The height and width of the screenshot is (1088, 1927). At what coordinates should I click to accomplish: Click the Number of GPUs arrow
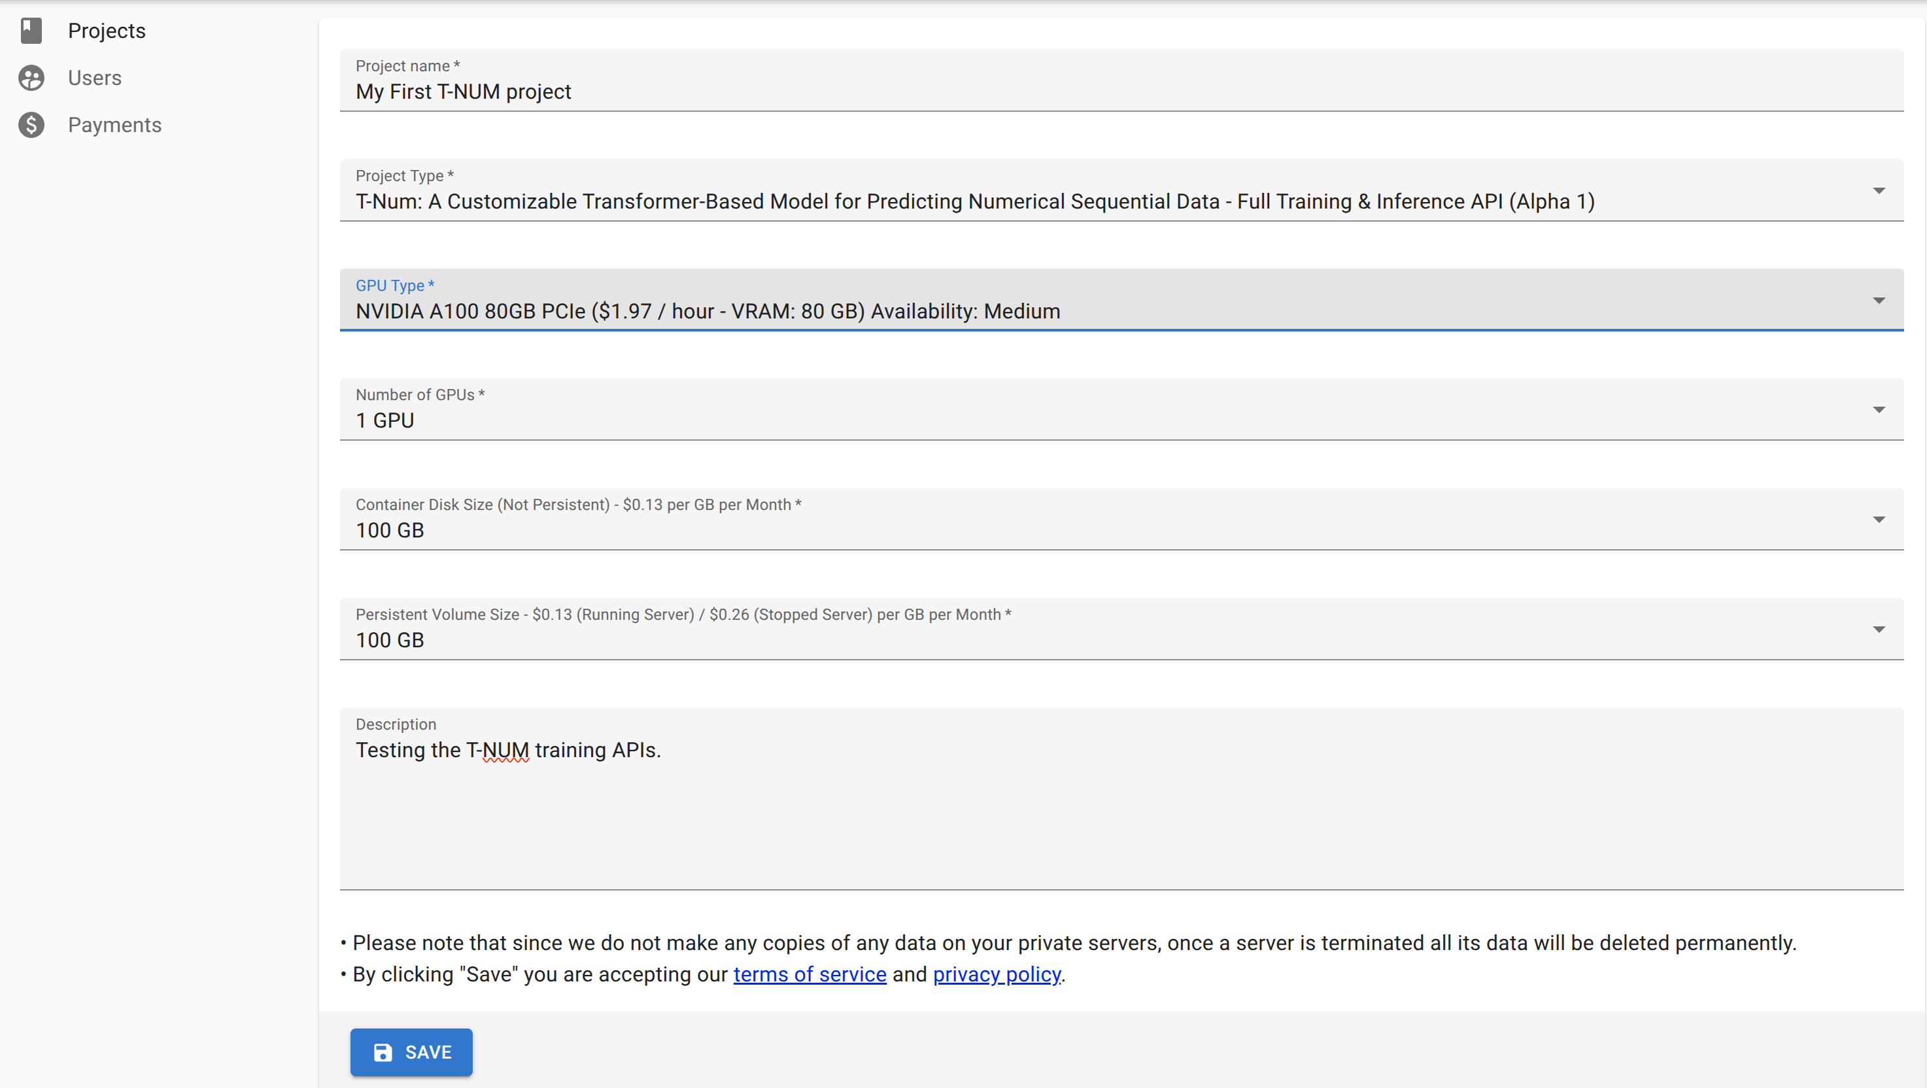click(1879, 410)
